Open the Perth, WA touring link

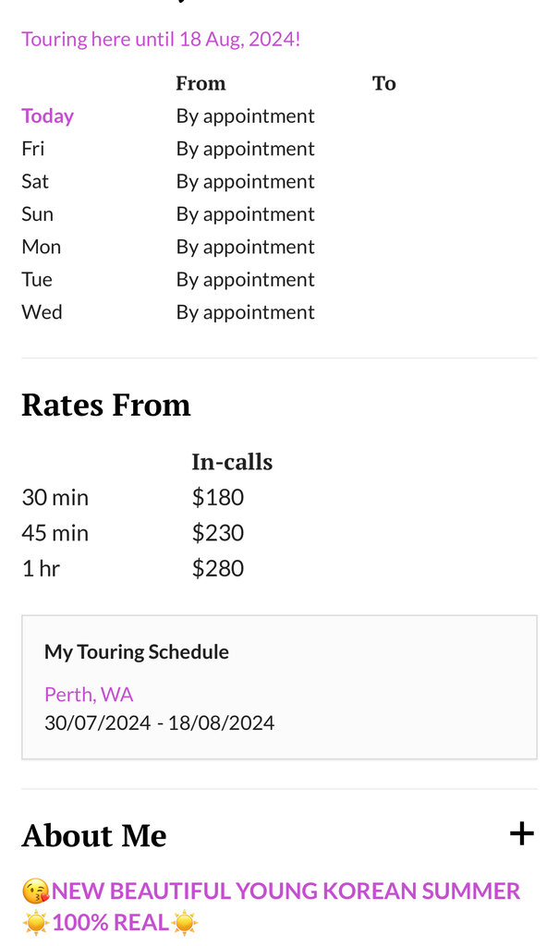[x=89, y=694]
